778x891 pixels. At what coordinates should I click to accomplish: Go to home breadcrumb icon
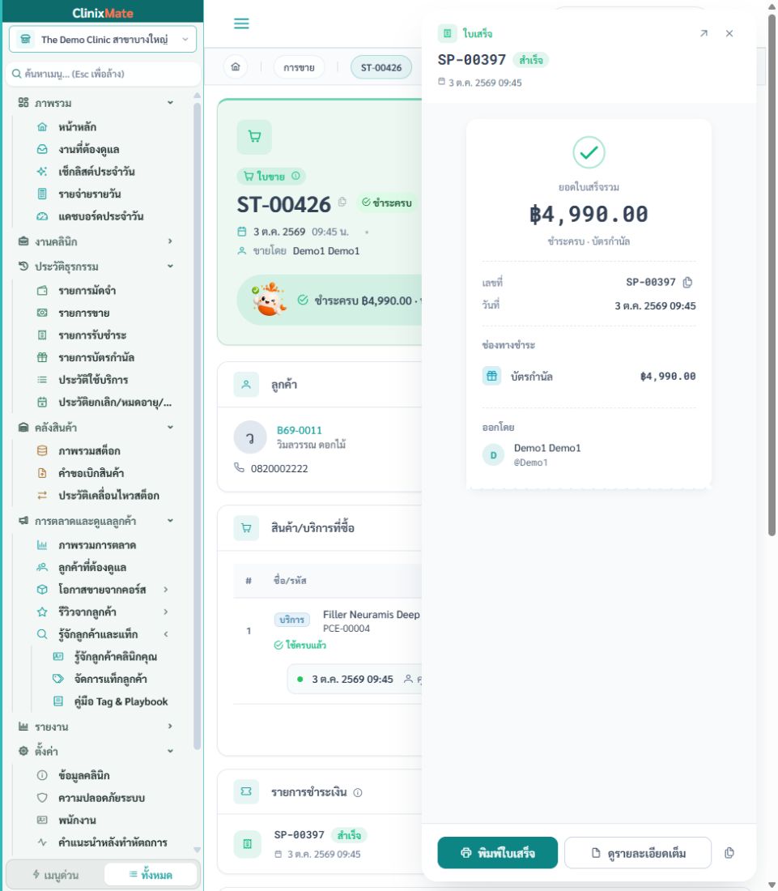(x=236, y=67)
